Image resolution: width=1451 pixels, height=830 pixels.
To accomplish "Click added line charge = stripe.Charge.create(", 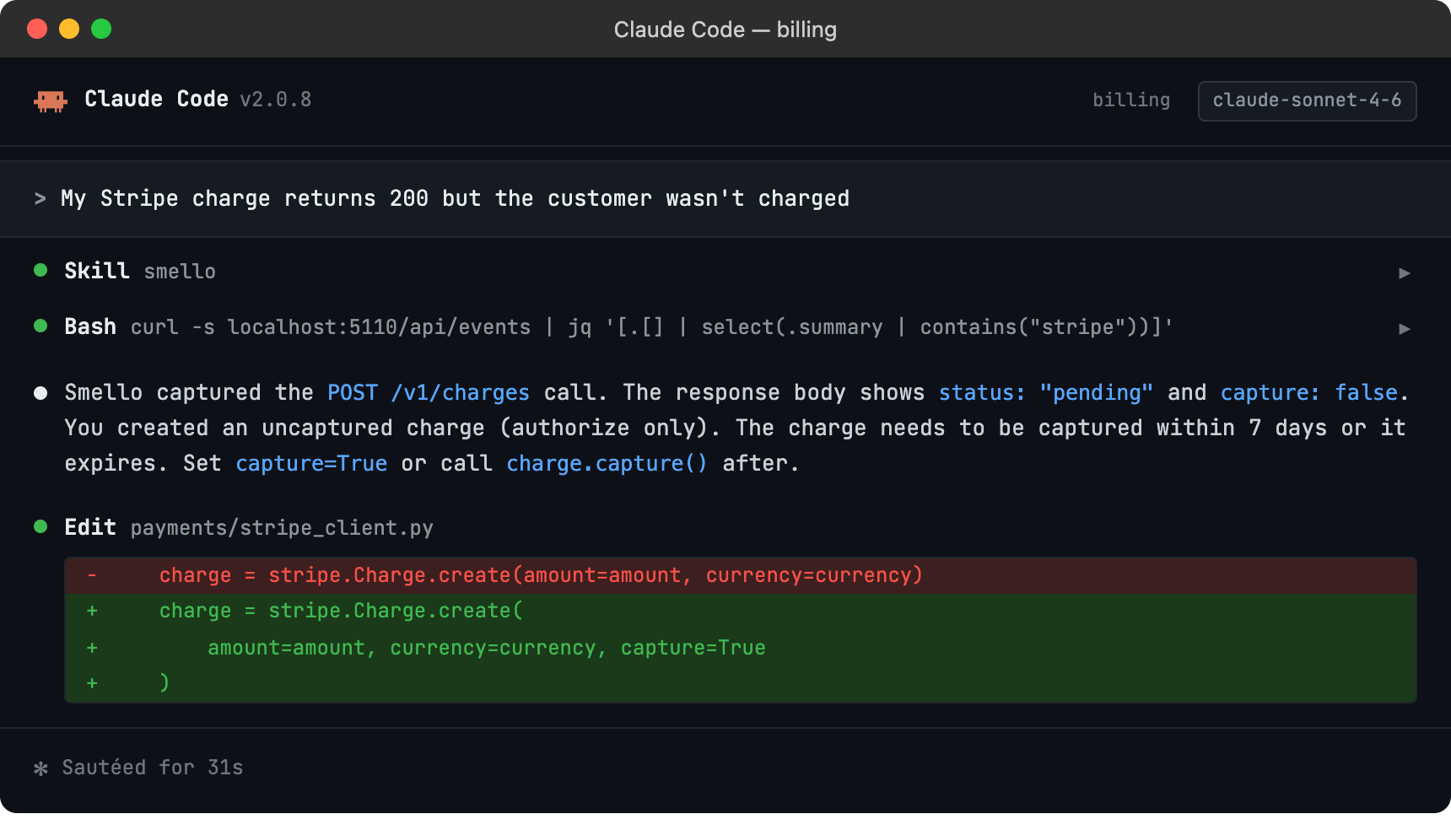I will point(741,611).
